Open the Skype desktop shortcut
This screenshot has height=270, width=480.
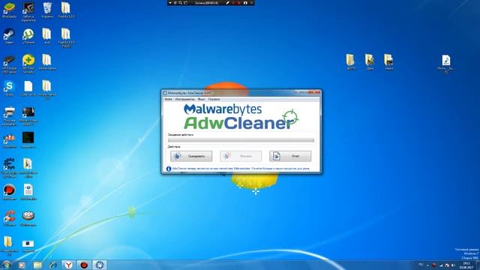tap(9, 88)
